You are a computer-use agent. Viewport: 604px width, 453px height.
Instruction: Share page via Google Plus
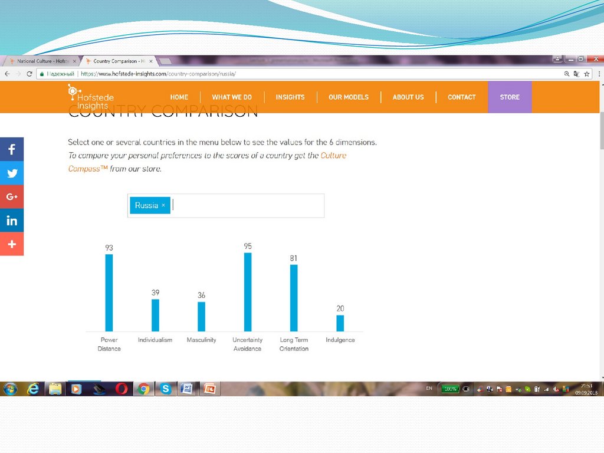point(12,196)
